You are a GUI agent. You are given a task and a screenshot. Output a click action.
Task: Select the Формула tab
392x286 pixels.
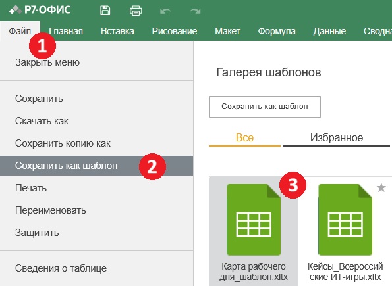point(277,31)
